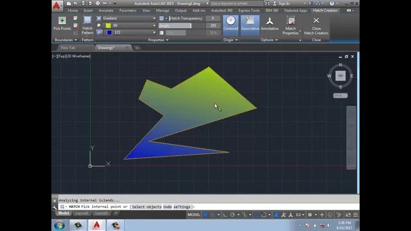Screen dimensions: 411x231
Task: Toggle the drawing grid display in status bar
Action: (x=205, y=215)
